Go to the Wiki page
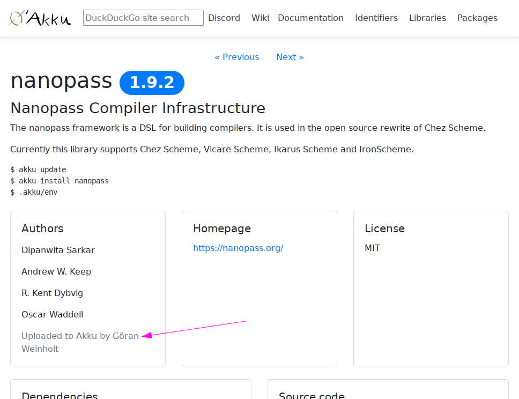This screenshot has width=519, height=399. coord(260,18)
